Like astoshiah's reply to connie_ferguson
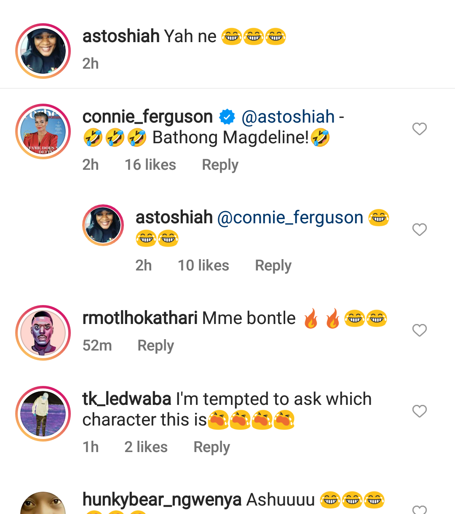 pyautogui.click(x=420, y=230)
